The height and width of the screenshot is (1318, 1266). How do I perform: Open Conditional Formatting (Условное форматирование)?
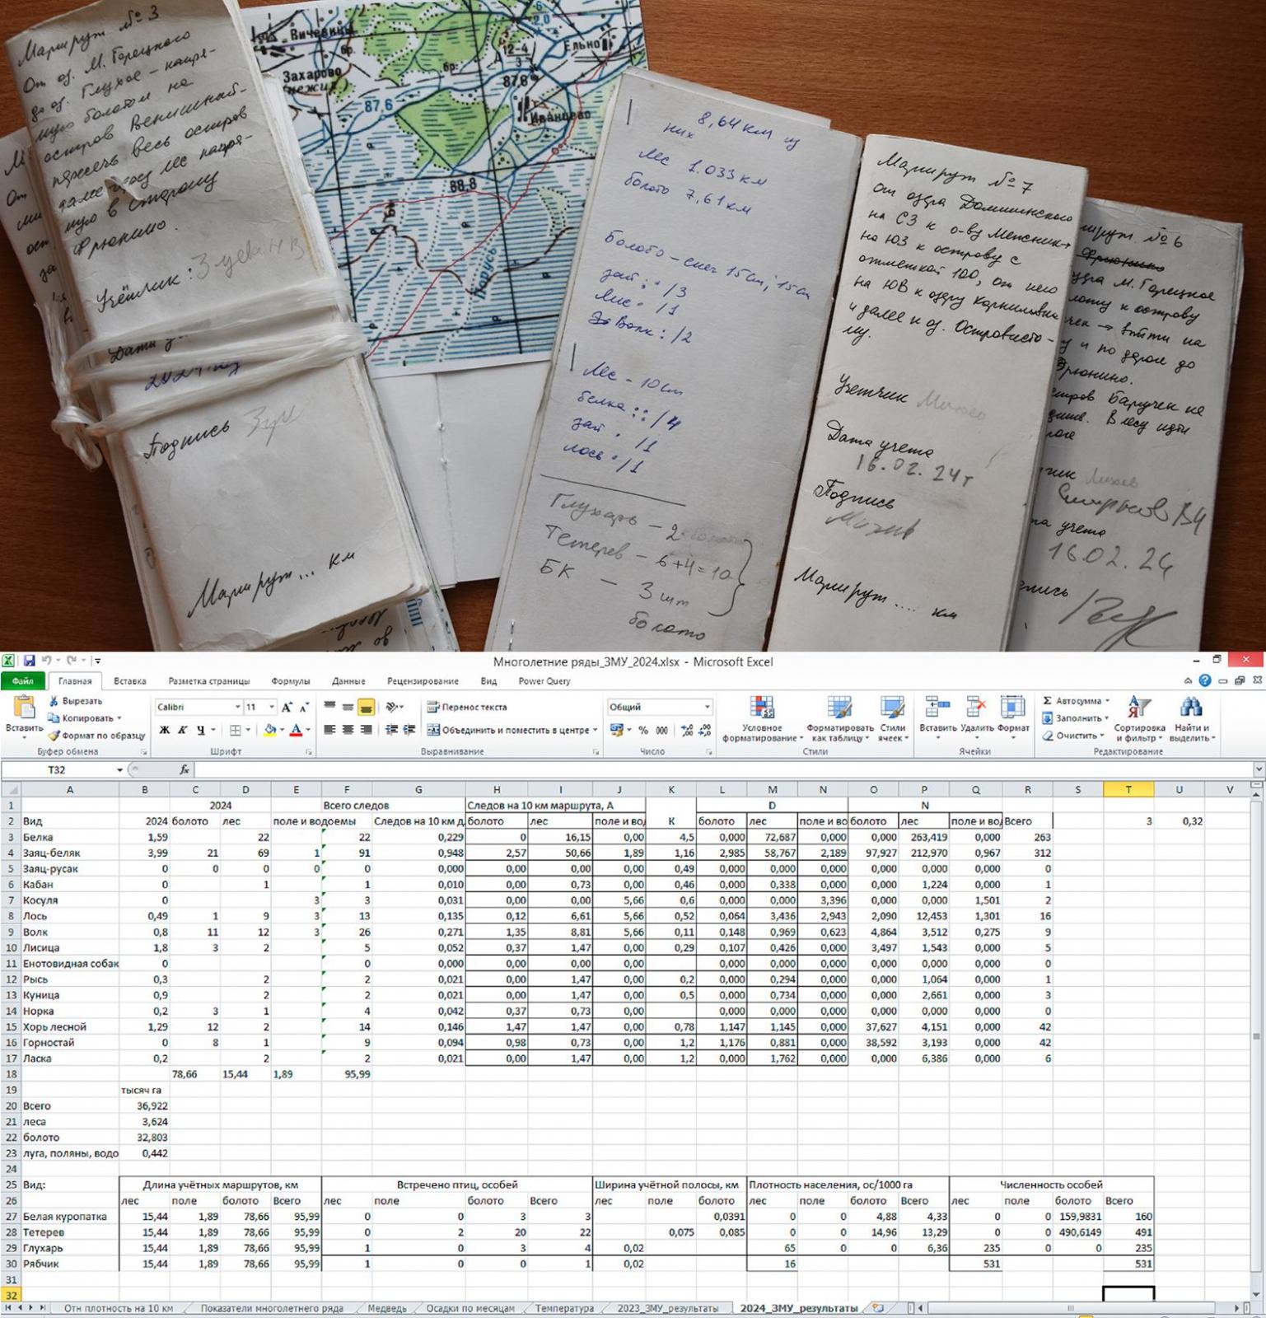point(761,719)
